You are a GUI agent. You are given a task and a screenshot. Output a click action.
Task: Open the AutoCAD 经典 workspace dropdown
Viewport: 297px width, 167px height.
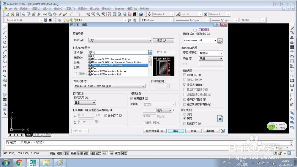[x=24, y=20]
